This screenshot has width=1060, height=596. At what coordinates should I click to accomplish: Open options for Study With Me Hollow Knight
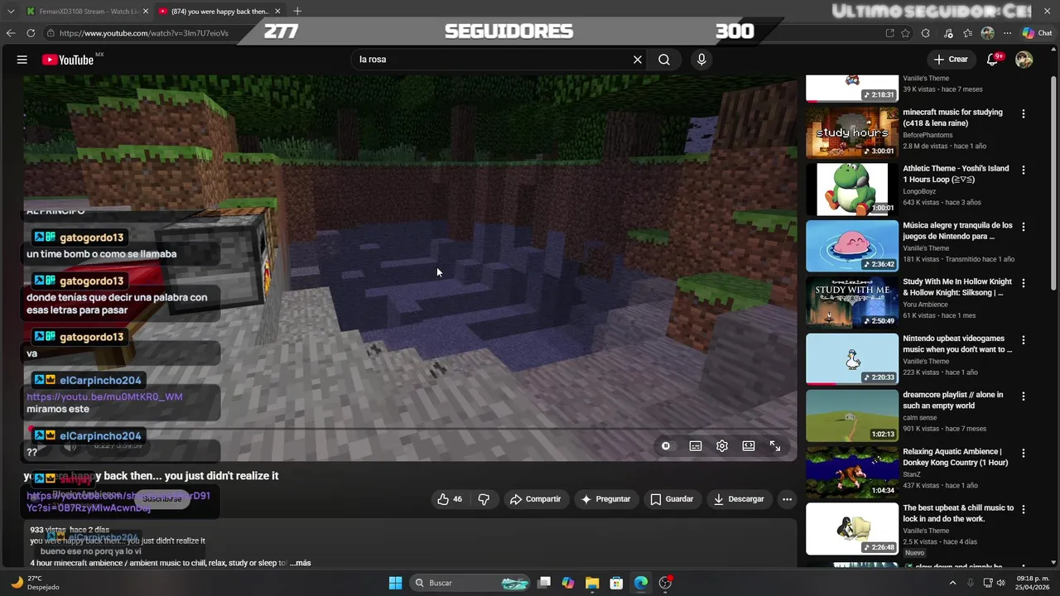click(x=1023, y=284)
